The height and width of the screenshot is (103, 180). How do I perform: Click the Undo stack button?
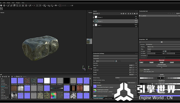[x=115, y=56]
